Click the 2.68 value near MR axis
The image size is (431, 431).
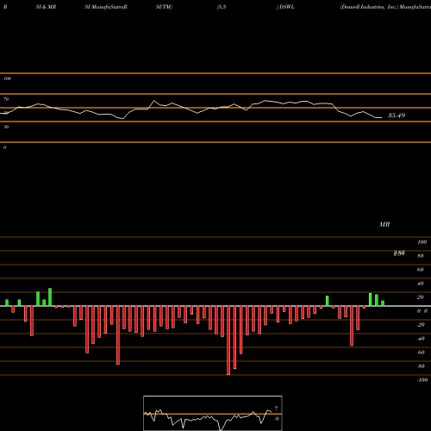coord(399,253)
